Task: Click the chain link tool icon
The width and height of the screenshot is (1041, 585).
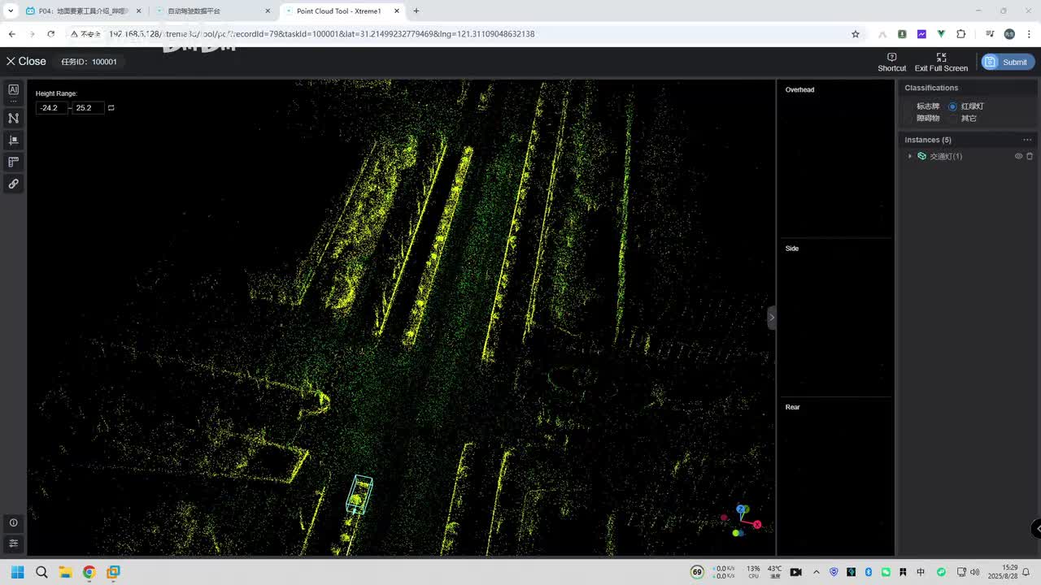Action: (13, 184)
